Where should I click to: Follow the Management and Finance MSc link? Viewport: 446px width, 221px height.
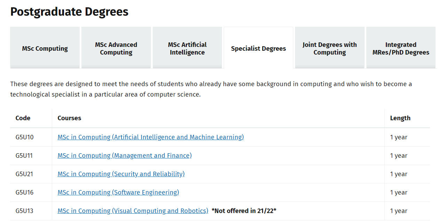click(125, 156)
